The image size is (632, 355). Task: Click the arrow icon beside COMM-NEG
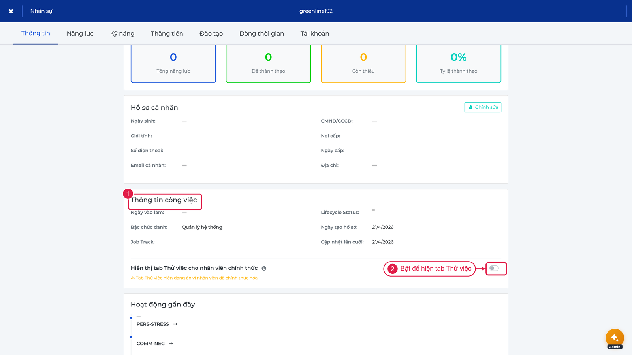[171, 344]
